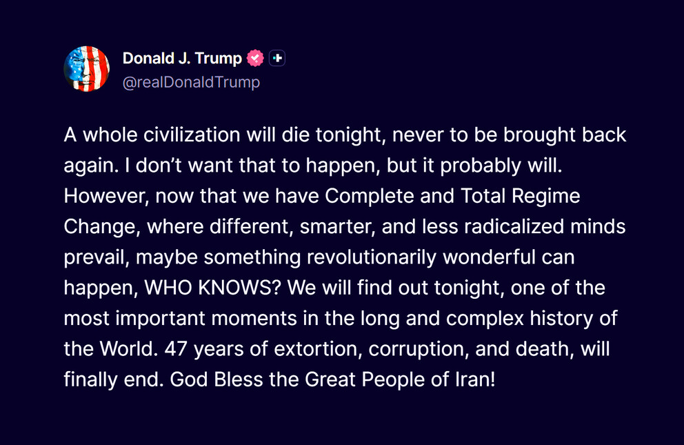Click the display name Donald J. Trump
The image size is (684, 445).
[182, 59]
